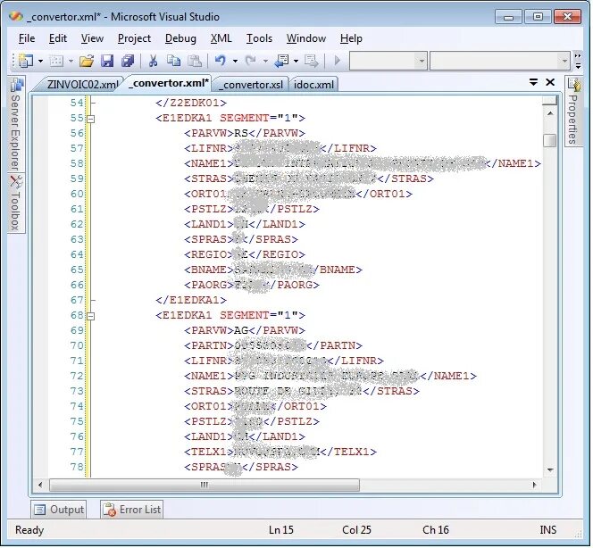This screenshot has width=593, height=548.
Task: Click the PARVW AG line in editor
Action: pyautogui.click(x=245, y=331)
